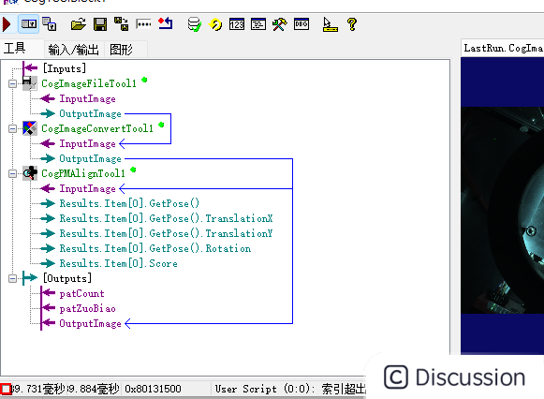
Task: Collapse the CogImageFileTool1 node
Action: pyautogui.click(x=12, y=83)
